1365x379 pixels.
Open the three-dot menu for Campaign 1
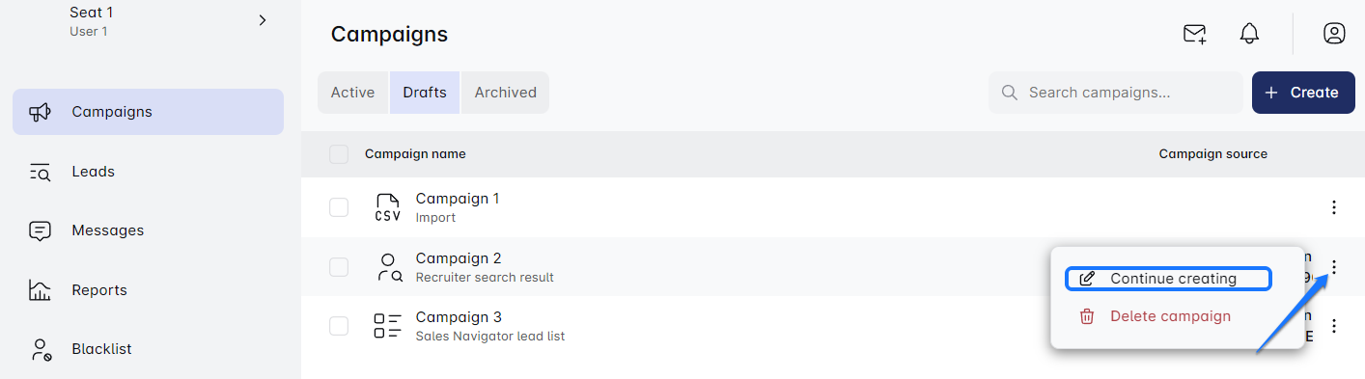(x=1334, y=207)
